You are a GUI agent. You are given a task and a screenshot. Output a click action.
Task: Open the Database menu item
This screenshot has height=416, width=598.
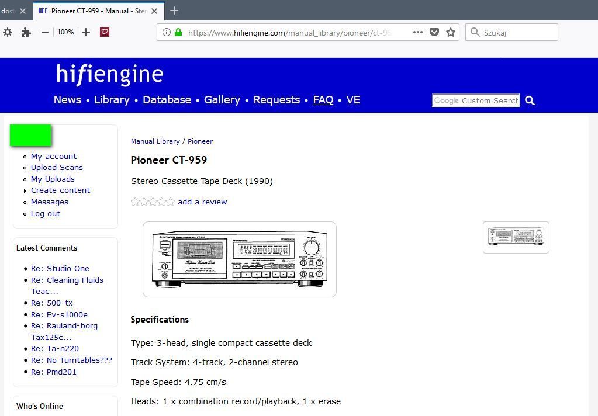(x=167, y=100)
